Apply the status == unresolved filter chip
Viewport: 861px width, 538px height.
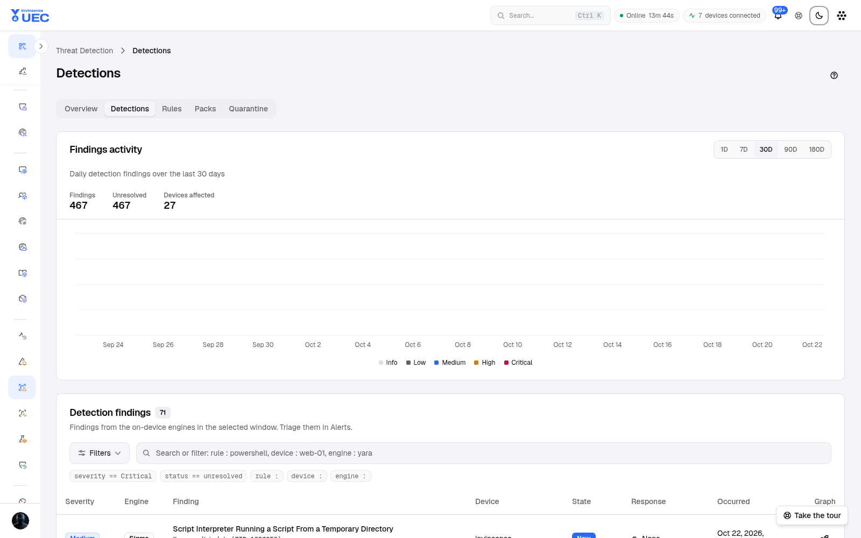coord(203,476)
